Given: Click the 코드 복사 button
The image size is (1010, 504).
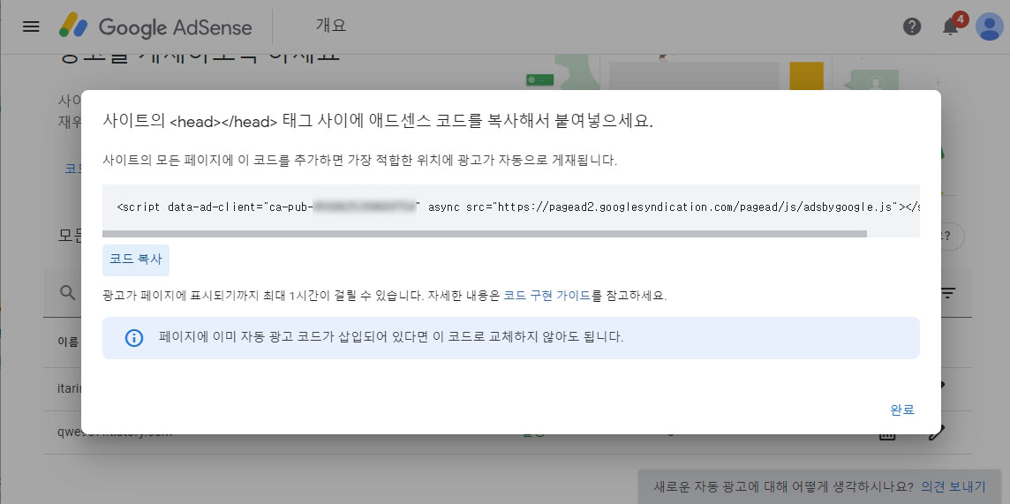Looking at the screenshot, I should [136, 260].
